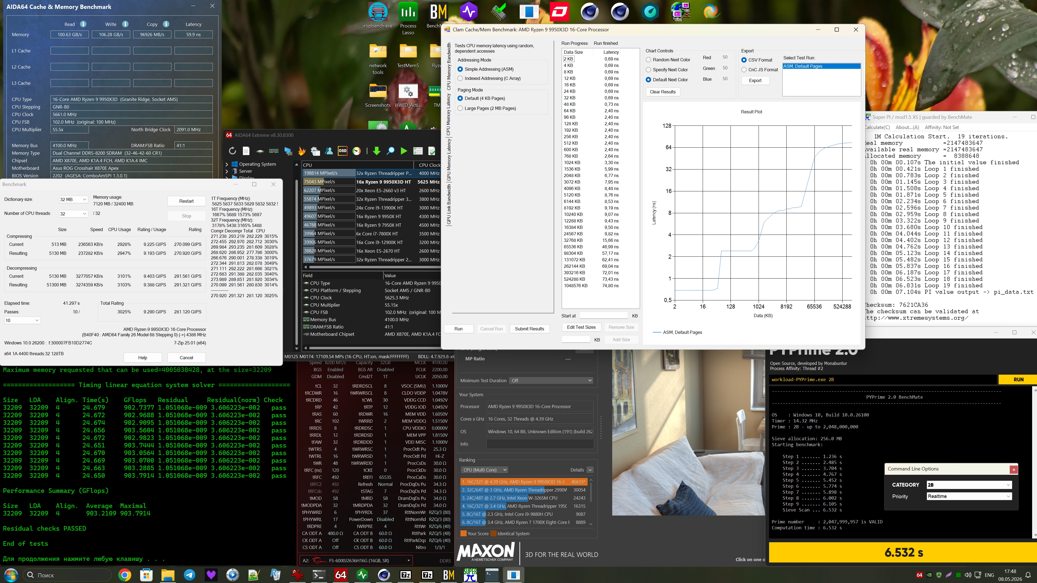Open the CPU (Multi Core) ranking dropdown
This screenshot has width=1037, height=583.
point(484,470)
